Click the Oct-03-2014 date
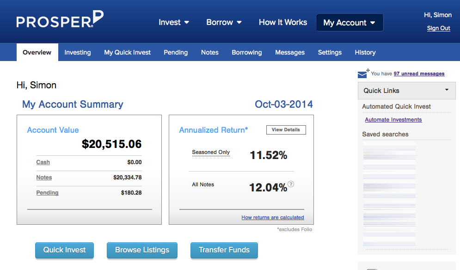The height and width of the screenshot is (270, 460). [284, 104]
